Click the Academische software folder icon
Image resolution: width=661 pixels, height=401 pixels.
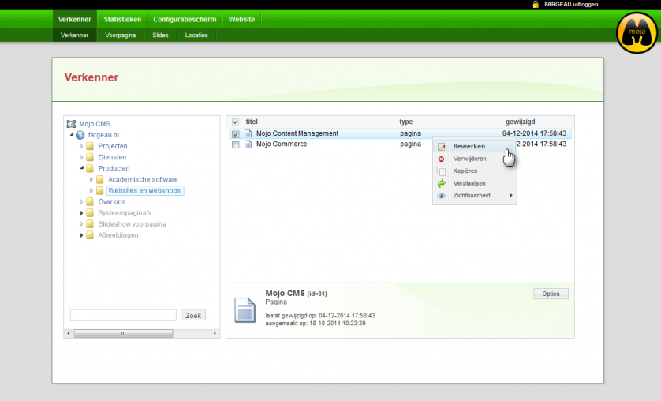[100, 179]
